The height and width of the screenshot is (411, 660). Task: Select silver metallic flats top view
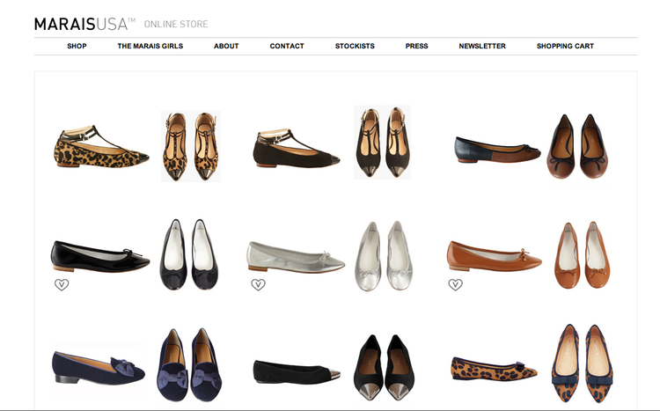pyautogui.click(x=385, y=256)
